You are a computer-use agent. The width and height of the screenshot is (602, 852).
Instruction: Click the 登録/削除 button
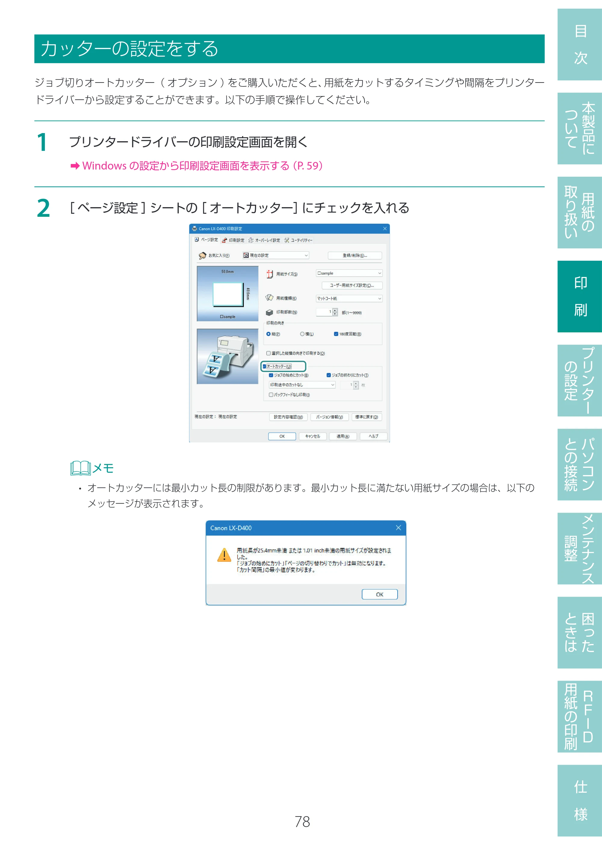pos(355,255)
